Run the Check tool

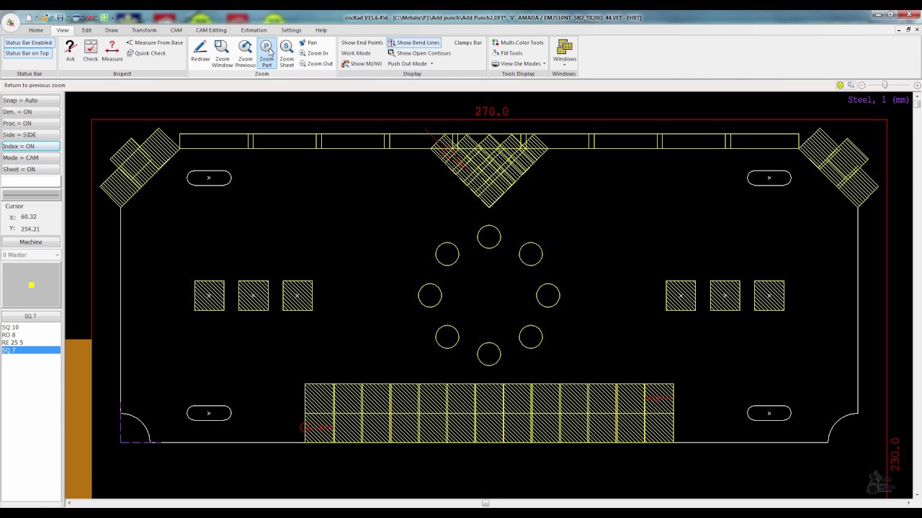coord(90,51)
